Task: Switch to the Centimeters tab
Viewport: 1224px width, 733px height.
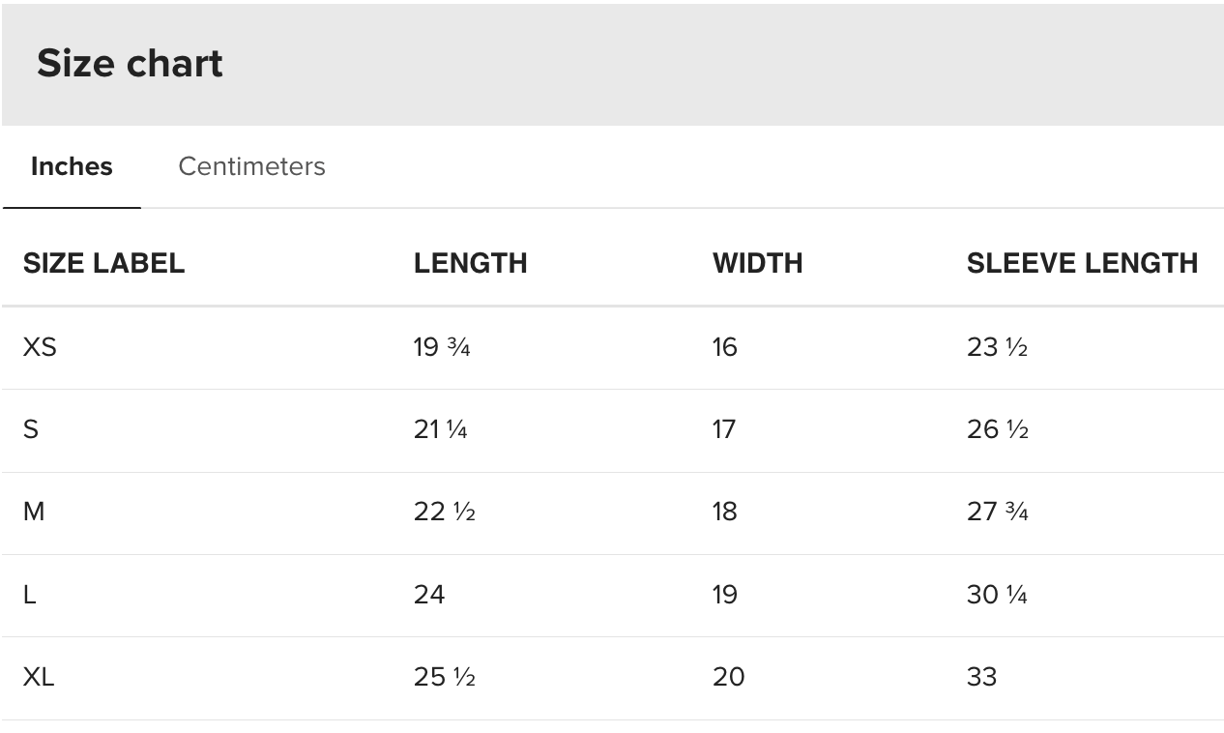Action: [x=251, y=166]
